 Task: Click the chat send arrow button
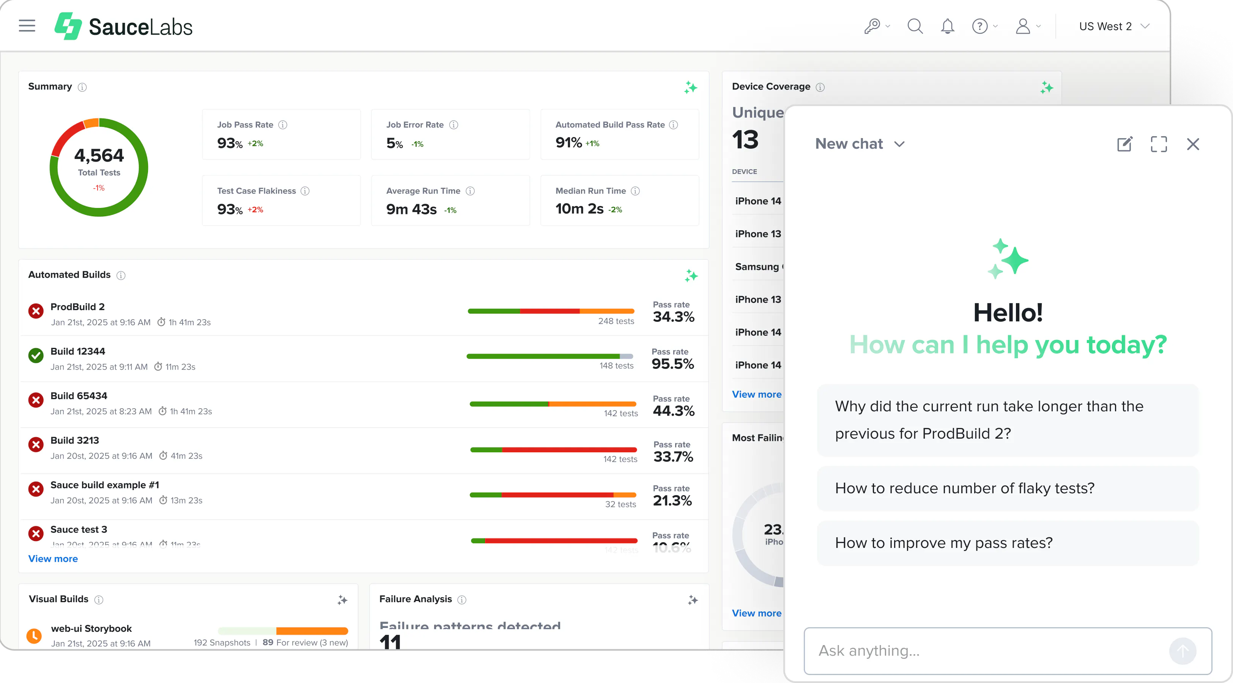(1182, 651)
